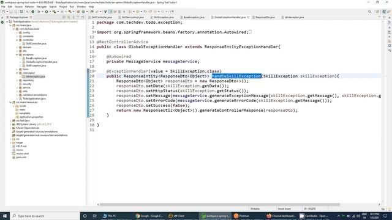Collapse the TodoApplication project node
Viewport: 392px width, 220px height.
[x=7, y=22]
